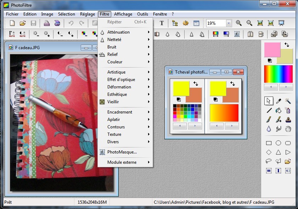Choose the lasso selection shape
The height and width of the screenshot is (209, 298).
[x=269, y=161]
